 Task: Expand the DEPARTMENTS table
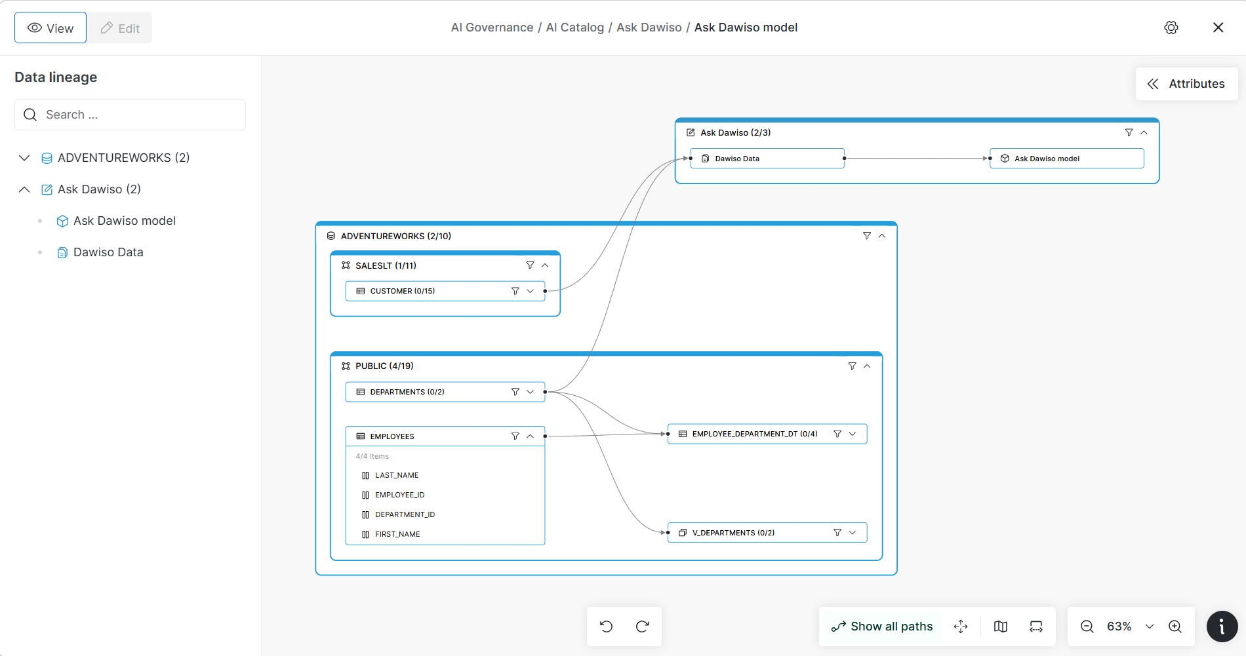point(531,392)
